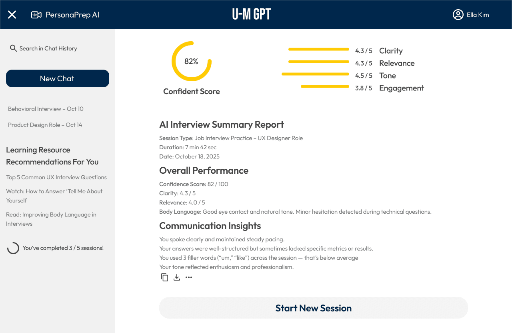Click Confidence Score: 82 / 100 line

[x=194, y=184]
